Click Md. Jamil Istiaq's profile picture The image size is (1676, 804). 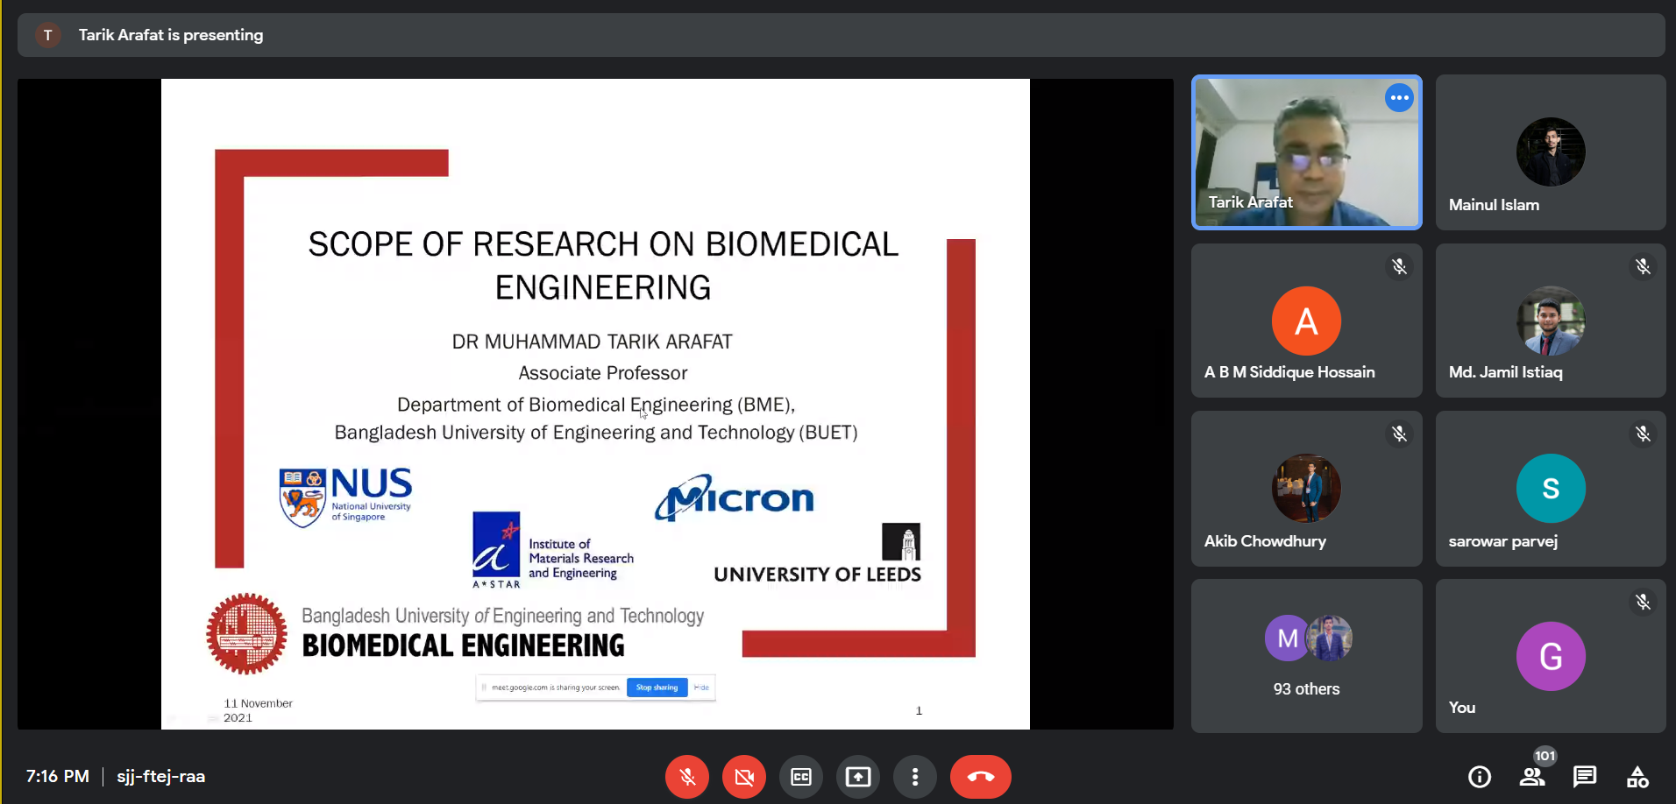(x=1550, y=321)
